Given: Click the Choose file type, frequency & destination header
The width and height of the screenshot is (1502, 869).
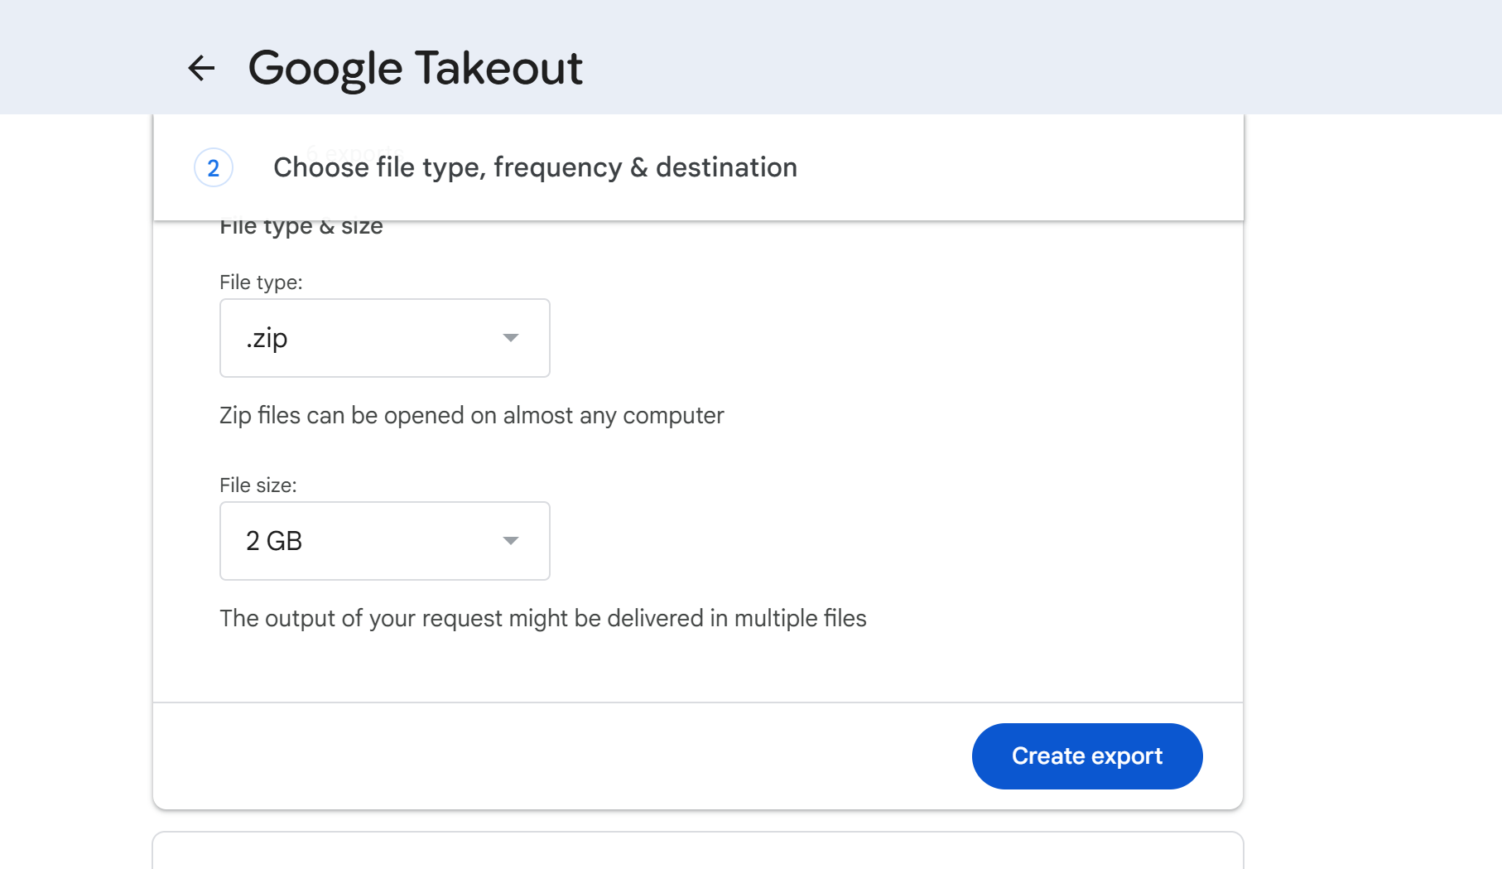Looking at the screenshot, I should click(535, 167).
